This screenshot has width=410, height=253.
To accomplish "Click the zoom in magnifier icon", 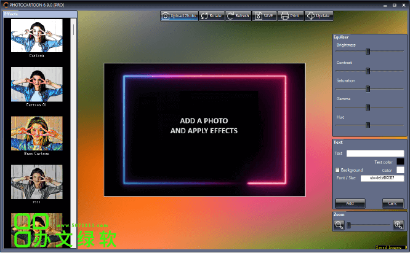I will click(398, 225).
